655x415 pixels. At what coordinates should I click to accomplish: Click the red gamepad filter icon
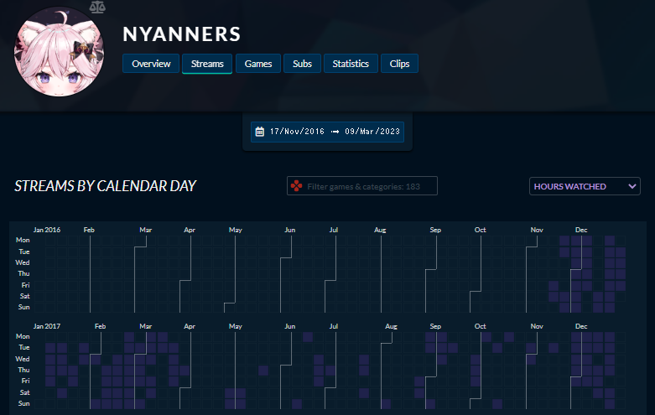pos(297,186)
